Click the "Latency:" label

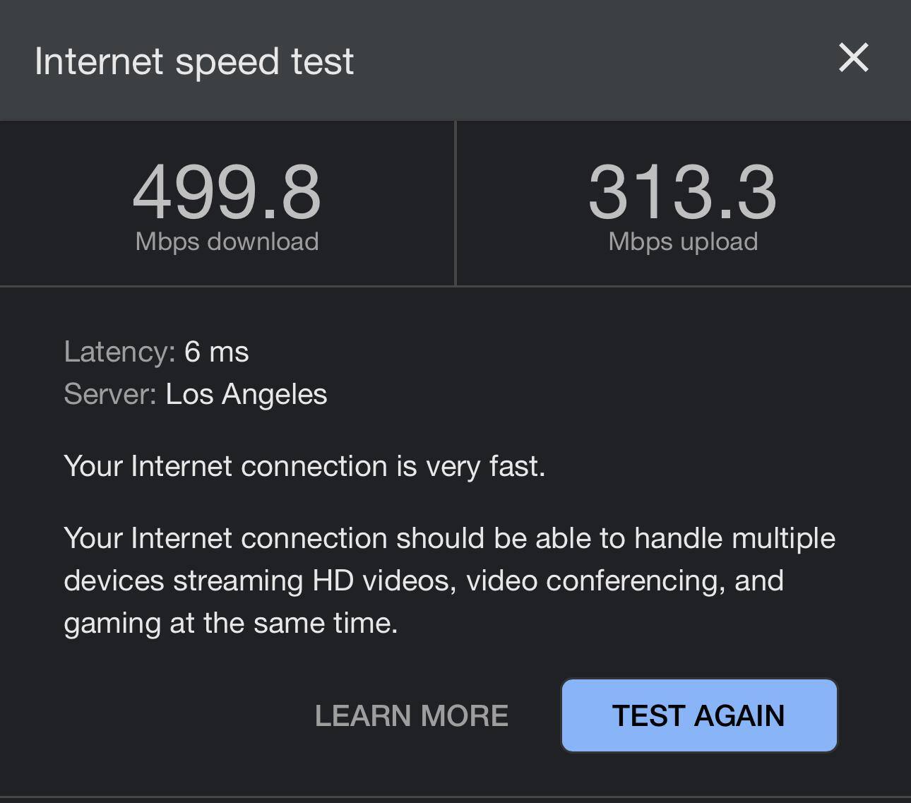point(119,352)
